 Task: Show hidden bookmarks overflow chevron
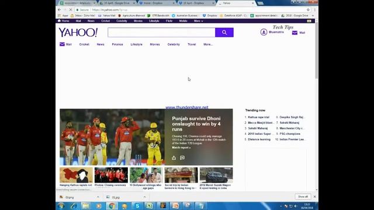click(313, 16)
